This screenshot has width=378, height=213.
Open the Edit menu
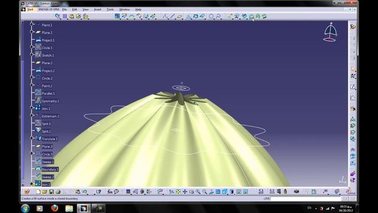point(74,9)
